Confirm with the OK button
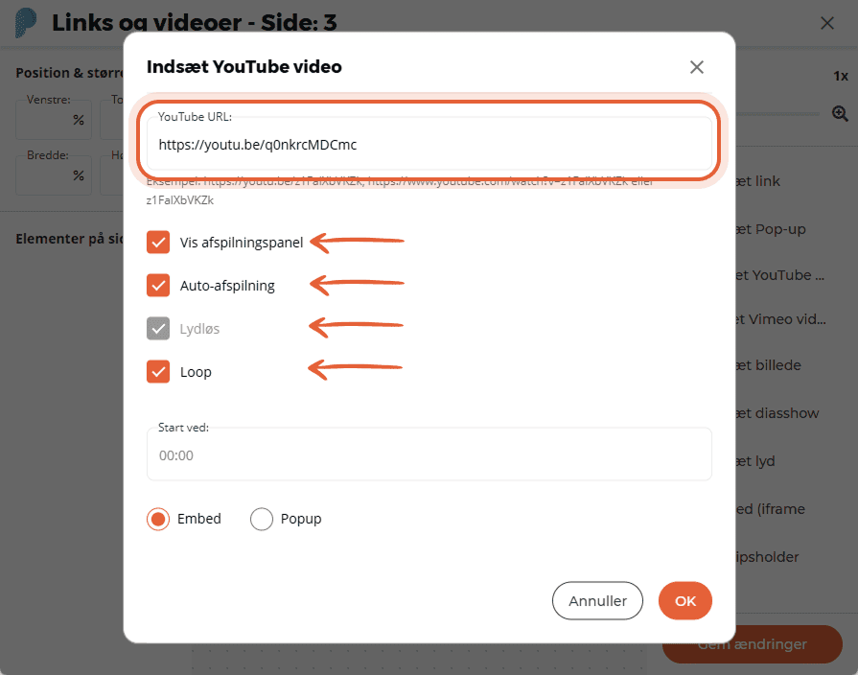This screenshot has width=858, height=675. [685, 600]
